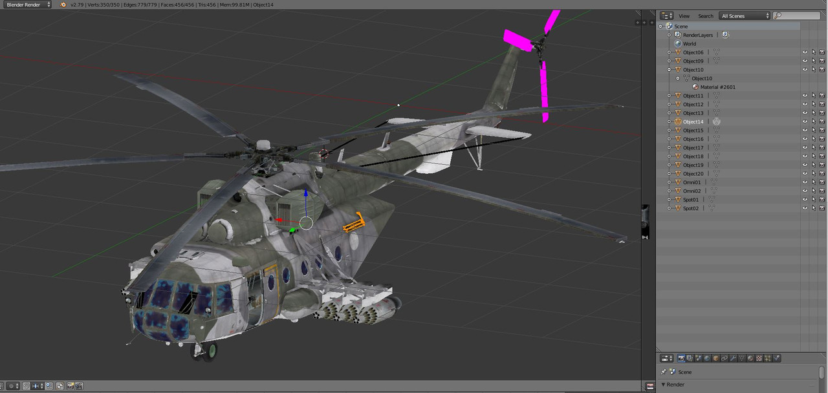Click the Scene datablock label in properties

[685, 372]
